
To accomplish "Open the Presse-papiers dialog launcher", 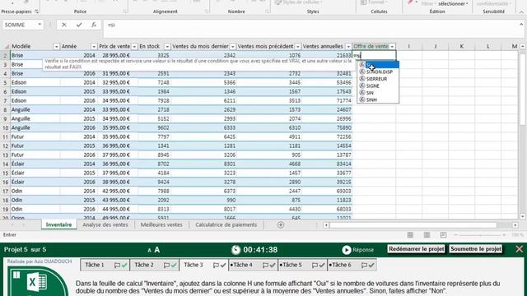I will pyautogui.click(x=36, y=12).
